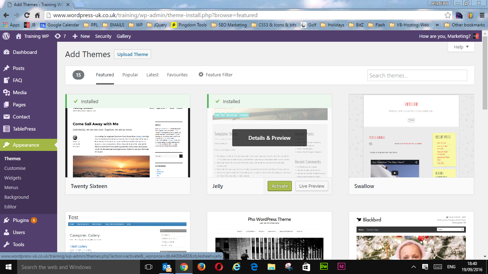The image size is (488, 274).
Task: Launch Firefox from the taskbar
Action: [201, 267]
